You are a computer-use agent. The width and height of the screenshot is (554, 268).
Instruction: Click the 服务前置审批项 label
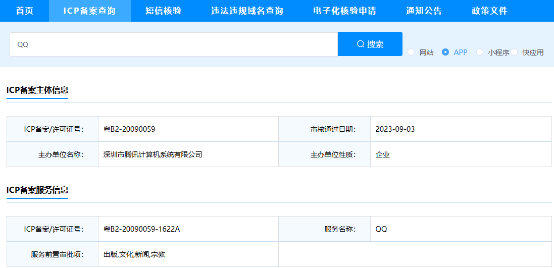click(x=57, y=254)
